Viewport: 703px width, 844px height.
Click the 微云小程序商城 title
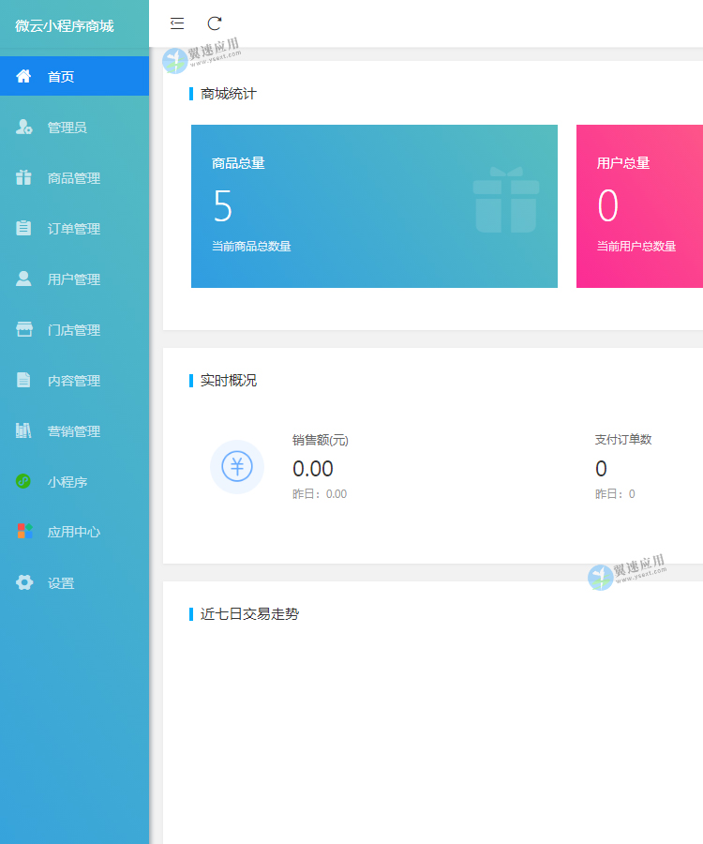tap(65, 25)
